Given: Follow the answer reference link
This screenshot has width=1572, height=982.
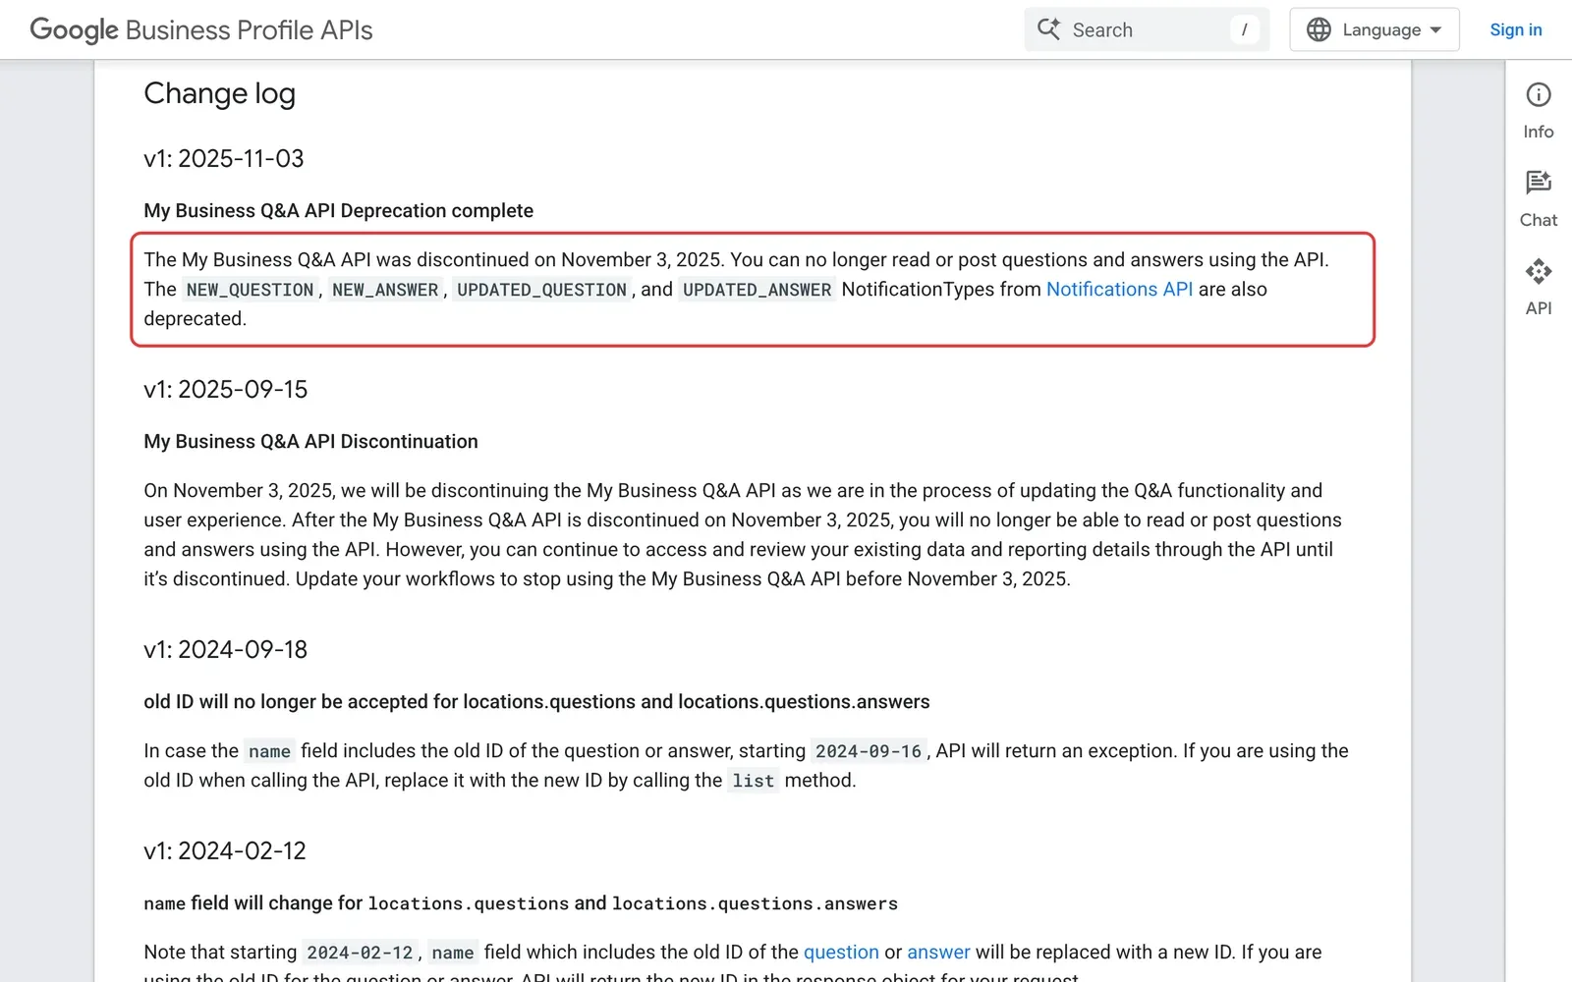Looking at the screenshot, I should (x=938, y=953).
